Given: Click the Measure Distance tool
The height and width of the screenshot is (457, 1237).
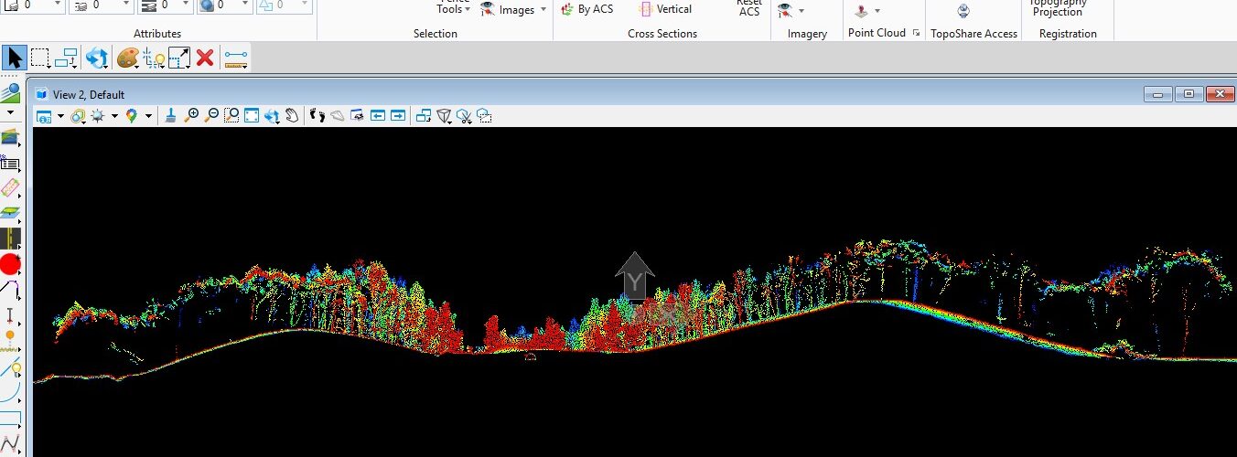Looking at the screenshot, I should (236, 58).
